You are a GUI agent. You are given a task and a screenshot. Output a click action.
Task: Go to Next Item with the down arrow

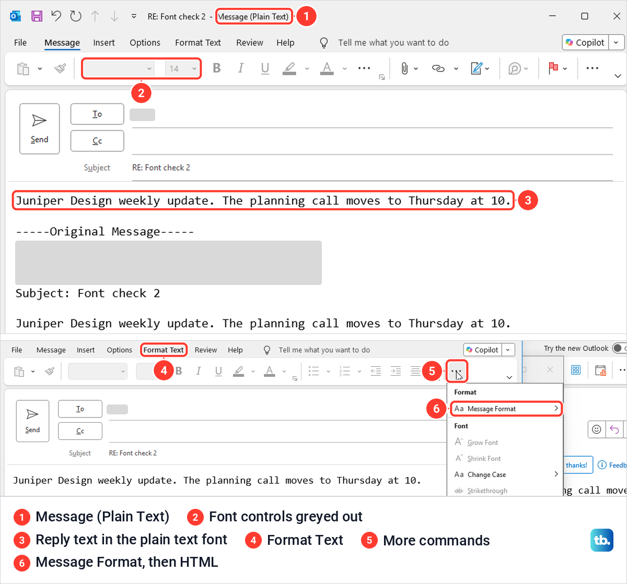pyautogui.click(x=114, y=16)
